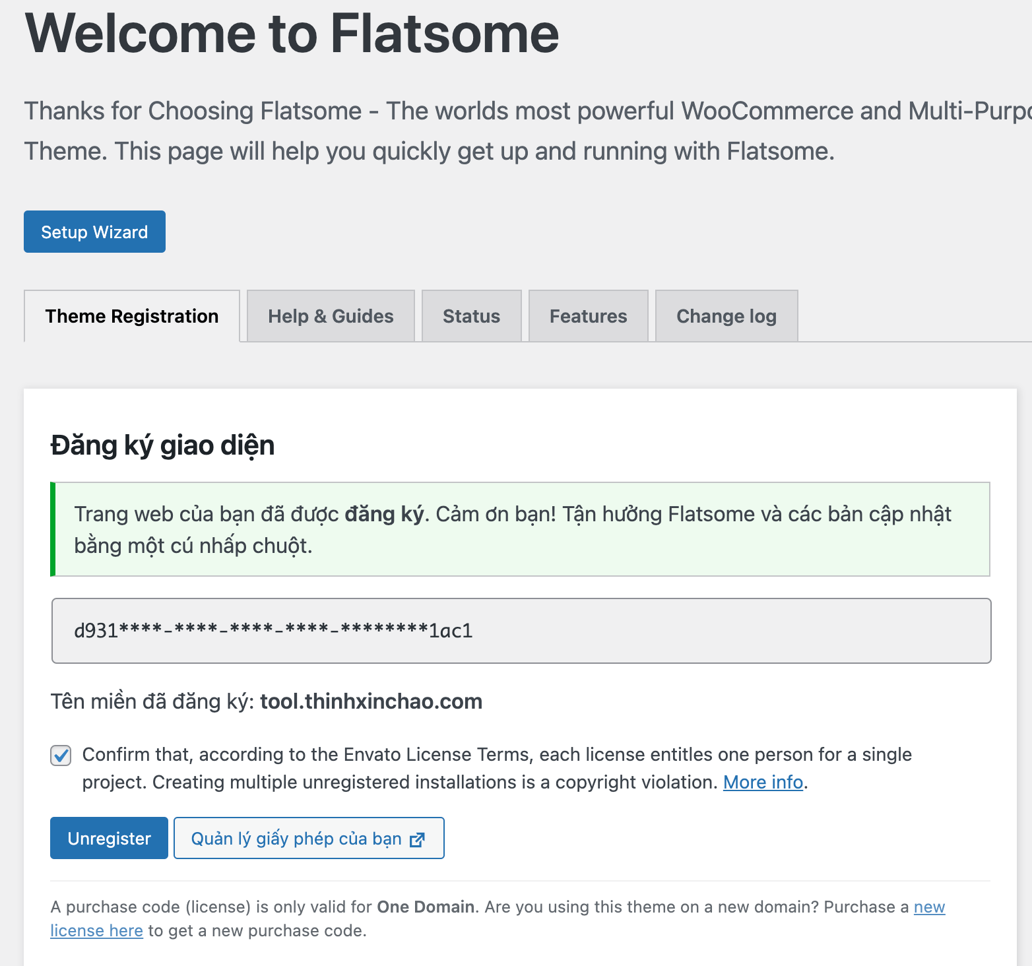This screenshot has width=1032, height=966.
Task: Click external link icon on license button
Action: coord(417,839)
